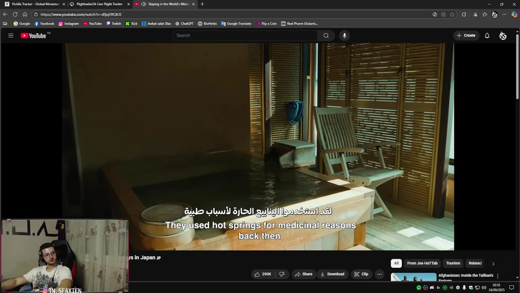The width and height of the screenshot is (520, 293).
Task: Open the Copilot sidebar
Action: click(514, 14)
